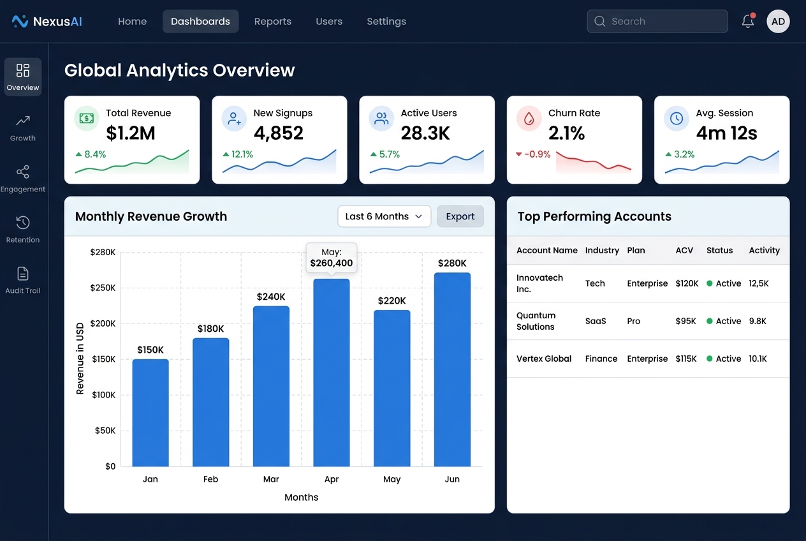This screenshot has width=806, height=541.
Task: Sort by Industry column header
Action: pos(602,250)
